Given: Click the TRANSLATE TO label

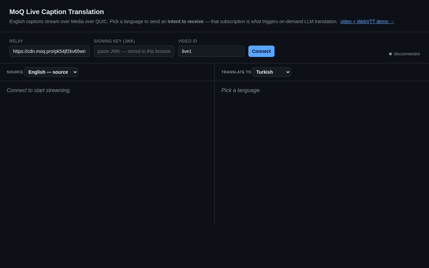Looking at the screenshot, I should (x=236, y=72).
